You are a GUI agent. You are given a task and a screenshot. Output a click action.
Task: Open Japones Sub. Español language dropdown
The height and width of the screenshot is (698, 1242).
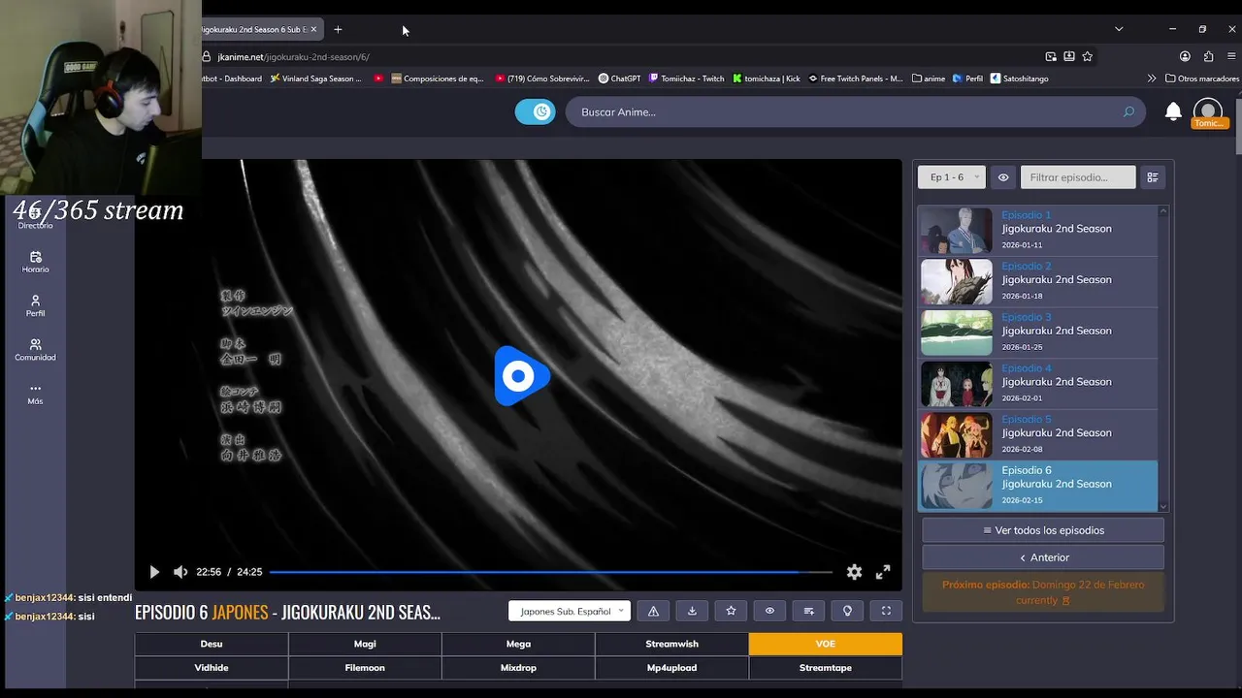click(x=570, y=611)
